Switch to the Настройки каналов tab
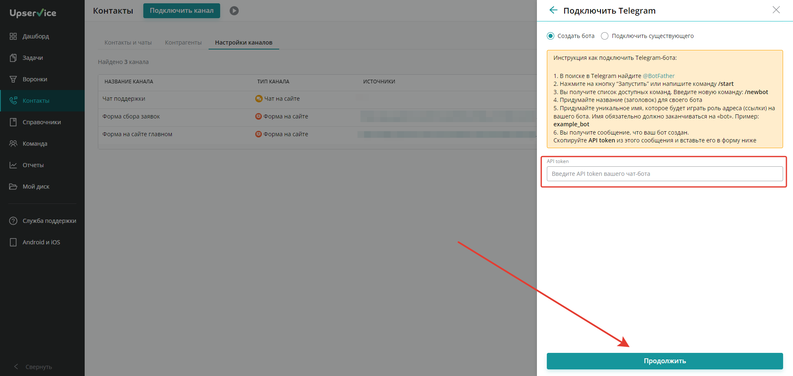793x376 pixels. [x=244, y=43]
